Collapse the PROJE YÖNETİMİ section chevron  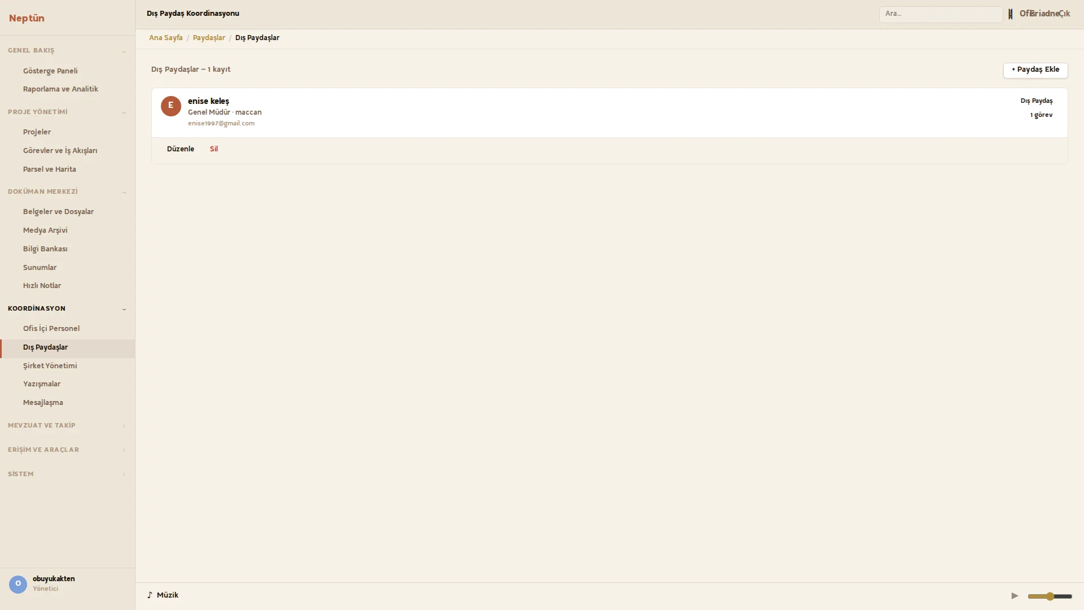pyautogui.click(x=124, y=112)
